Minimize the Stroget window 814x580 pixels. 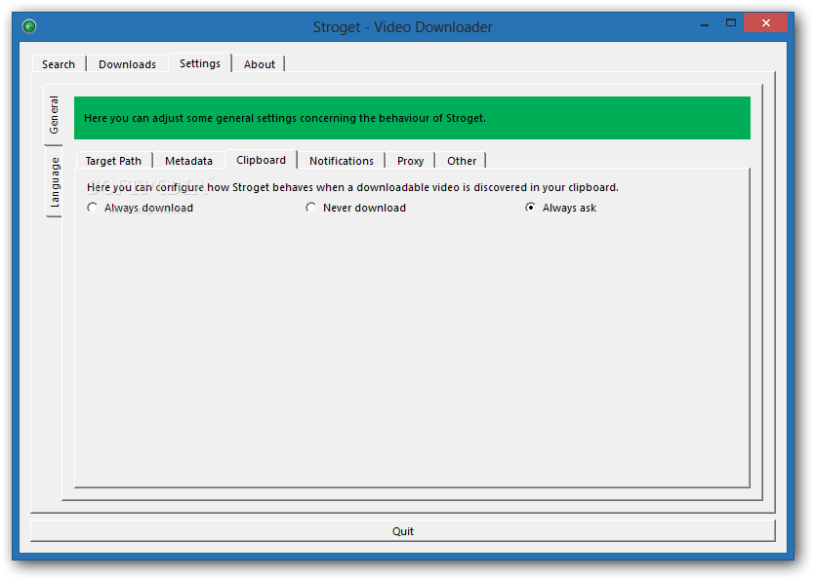[x=705, y=23]
